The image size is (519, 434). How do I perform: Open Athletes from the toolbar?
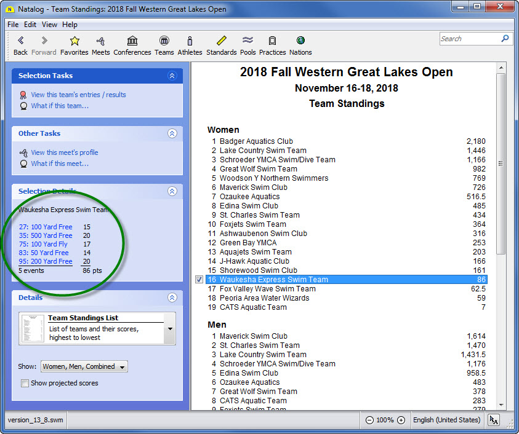[x=190, y=41]
